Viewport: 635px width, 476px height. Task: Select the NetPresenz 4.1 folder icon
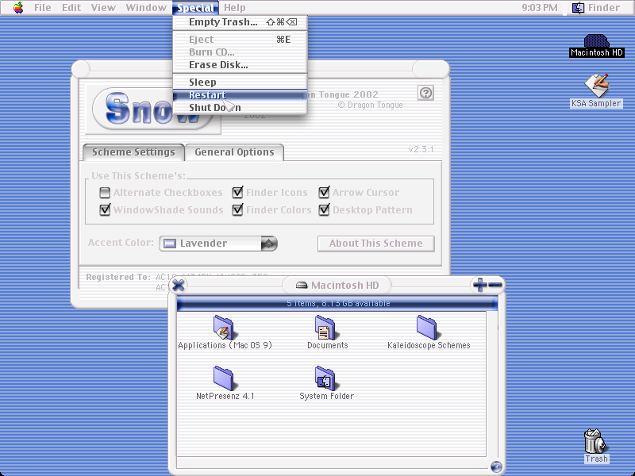[x=224, y=378]
